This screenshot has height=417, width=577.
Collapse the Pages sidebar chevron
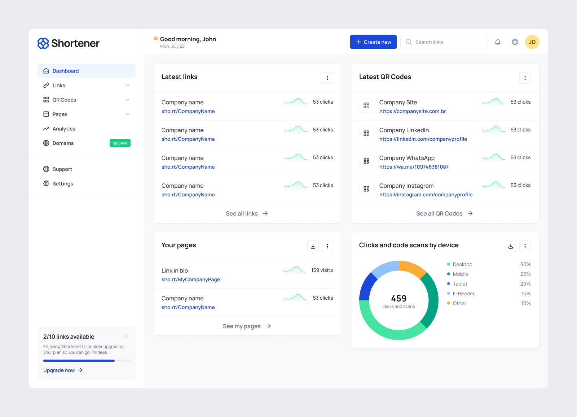pos(128,114)
